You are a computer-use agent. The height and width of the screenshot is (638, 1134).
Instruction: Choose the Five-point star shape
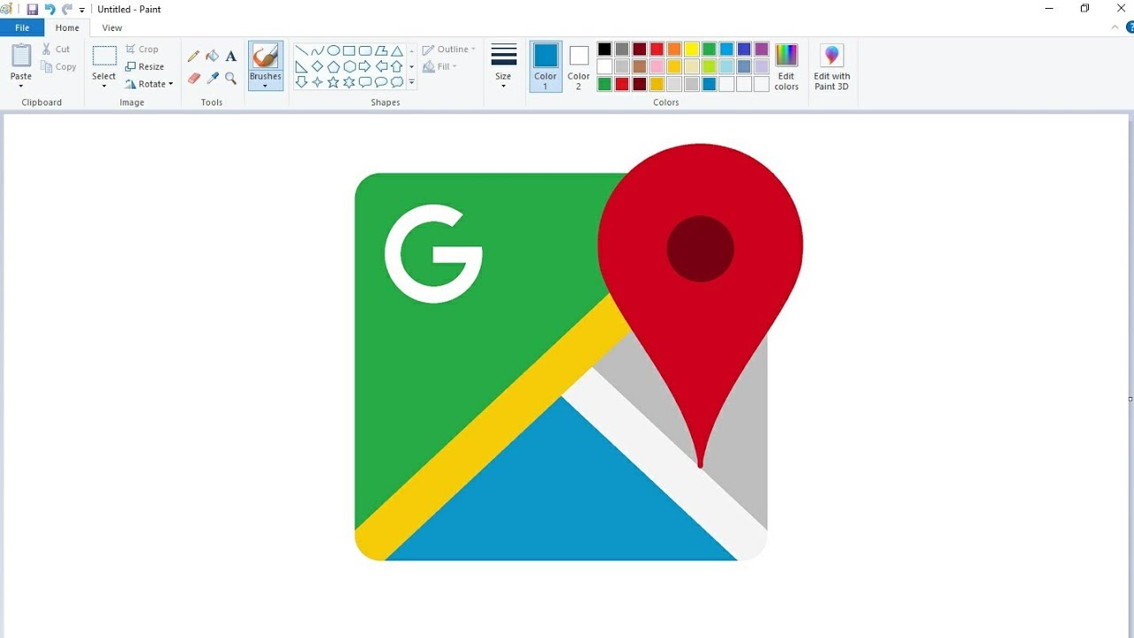click(333, 82)
